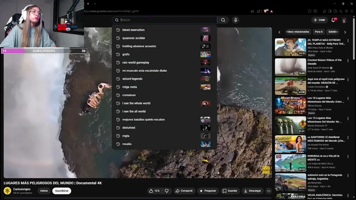The width and height of the screenshot is (356, 200).
Task: Open the browser VPN shield icon
Action: pyautogui.click(x=346, y=11)
